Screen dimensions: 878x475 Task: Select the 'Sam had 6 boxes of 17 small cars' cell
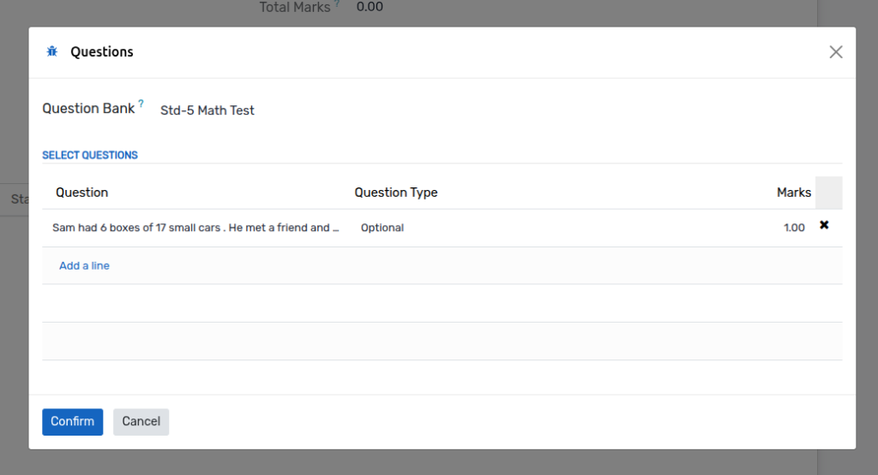[x=196, y=228]
